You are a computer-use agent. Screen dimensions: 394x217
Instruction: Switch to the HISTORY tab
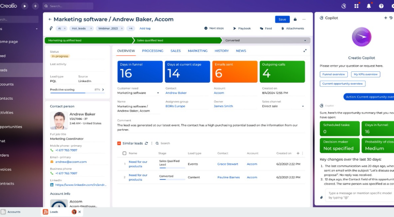[x=222, y=51]
